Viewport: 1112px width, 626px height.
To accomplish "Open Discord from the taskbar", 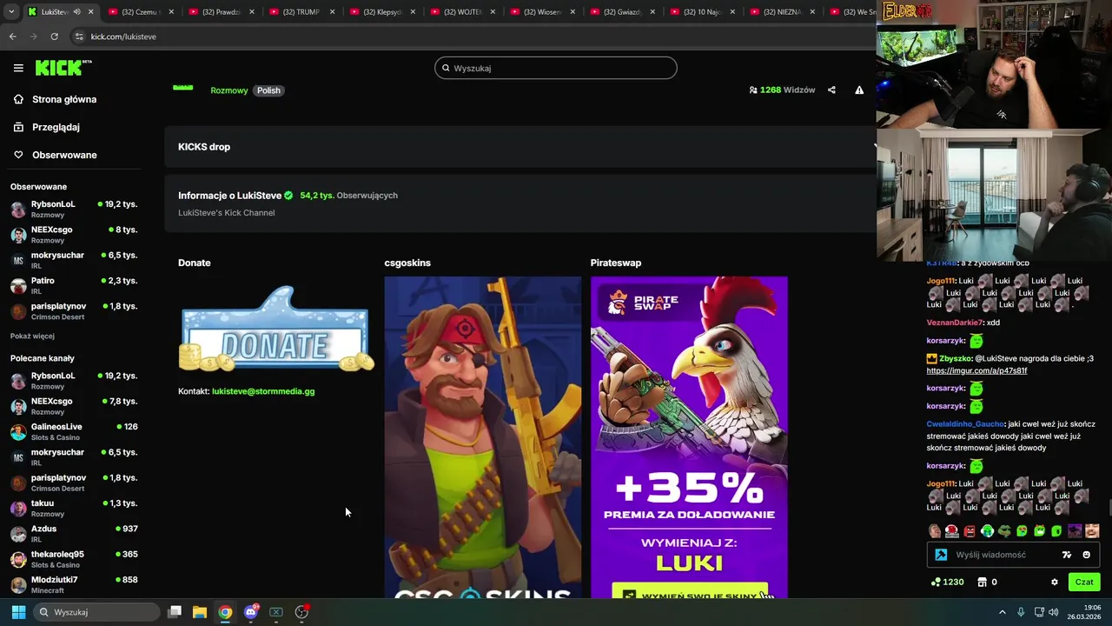I will (251, 612).
